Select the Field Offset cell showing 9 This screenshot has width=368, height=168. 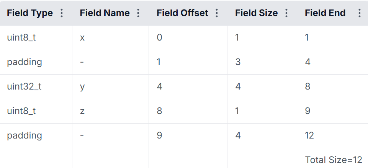click(x=188, y=135)
